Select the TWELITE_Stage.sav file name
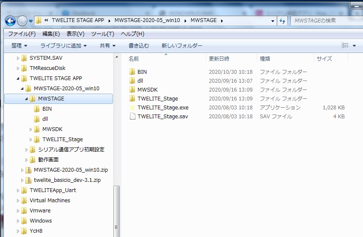This screenshot has width=363, height=237. pyautogui.click(x=163, y=116)
